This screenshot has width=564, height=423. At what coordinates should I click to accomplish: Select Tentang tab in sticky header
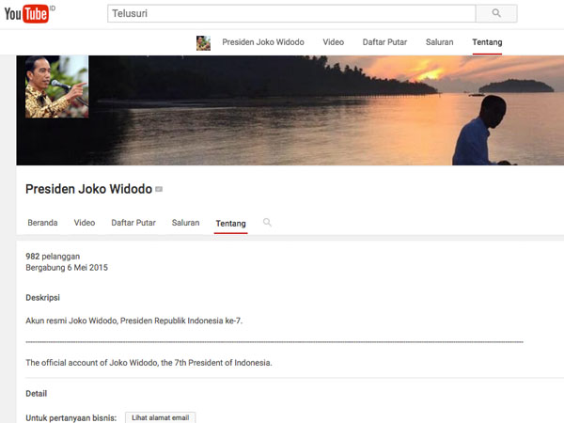(487, 42)
